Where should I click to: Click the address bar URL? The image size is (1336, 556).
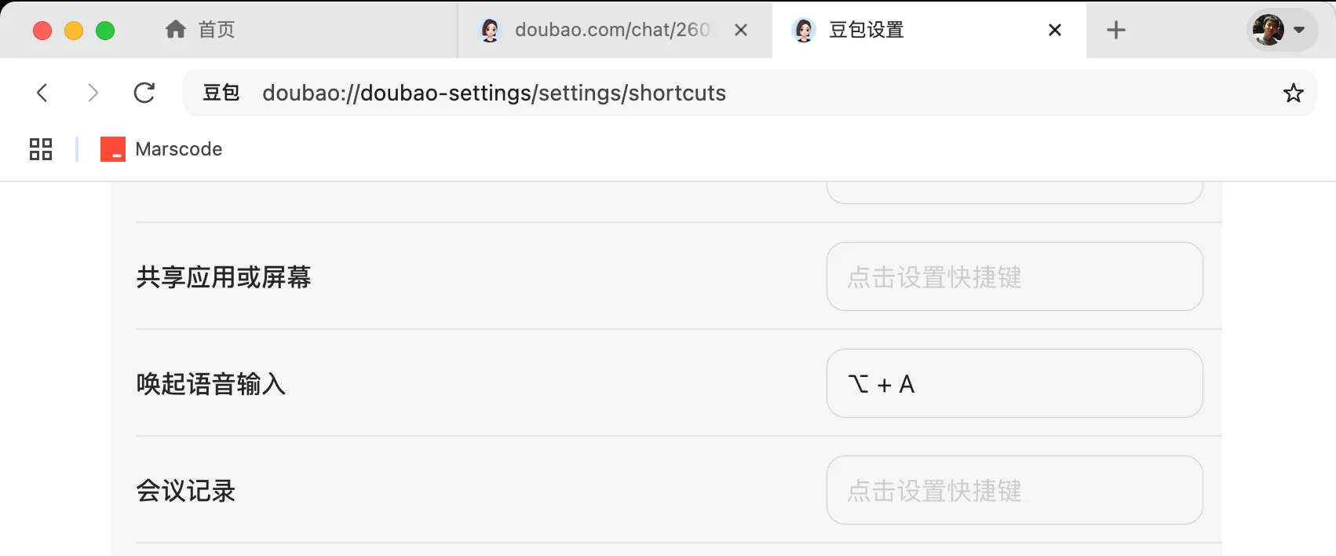[x=495, y=93]
